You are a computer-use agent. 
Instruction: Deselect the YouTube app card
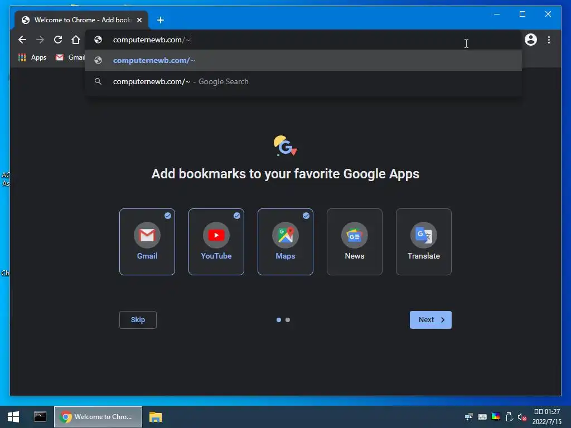pyautogui.click(x=216, y=242)
